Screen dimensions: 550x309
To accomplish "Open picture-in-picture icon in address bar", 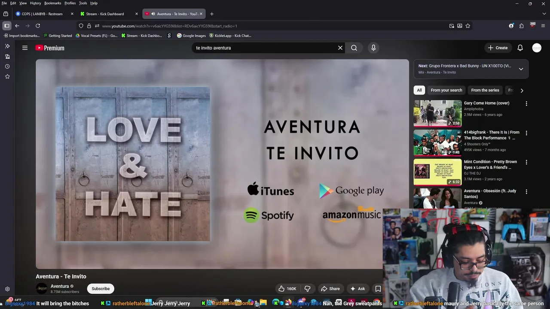I will click(x=452, y=26).
